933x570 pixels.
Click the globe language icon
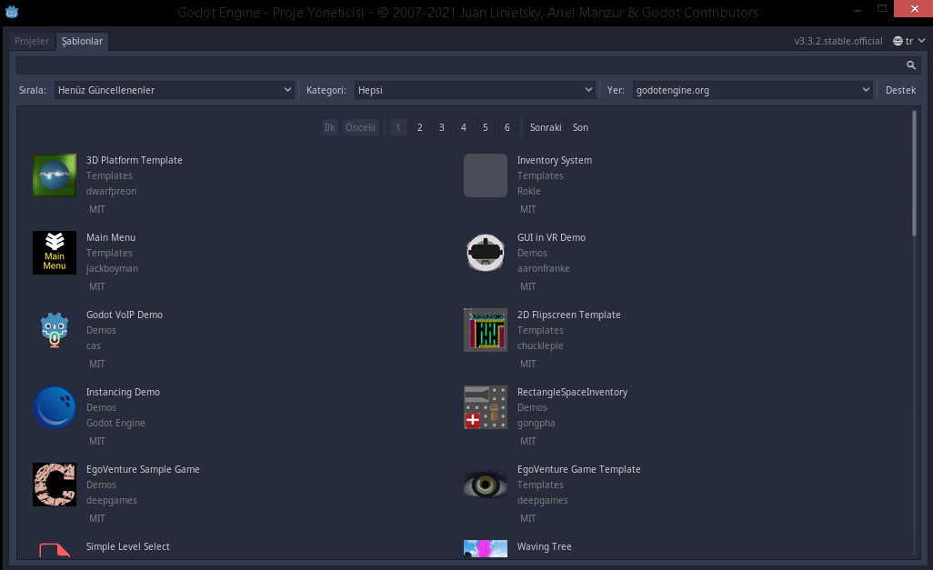[x=898, y=41]
